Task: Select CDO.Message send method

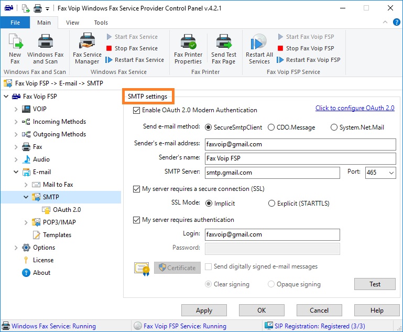Action: pyautogui.click(x=271, y=127)
